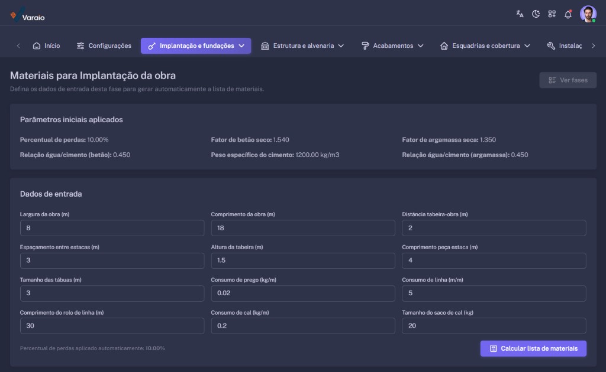
Task: Focus Consumo de linha field
Action: [494, 293]
